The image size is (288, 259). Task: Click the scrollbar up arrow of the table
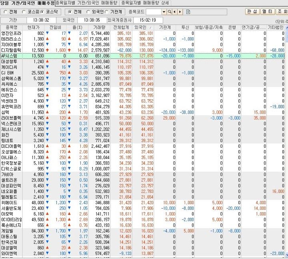point(286,28)
